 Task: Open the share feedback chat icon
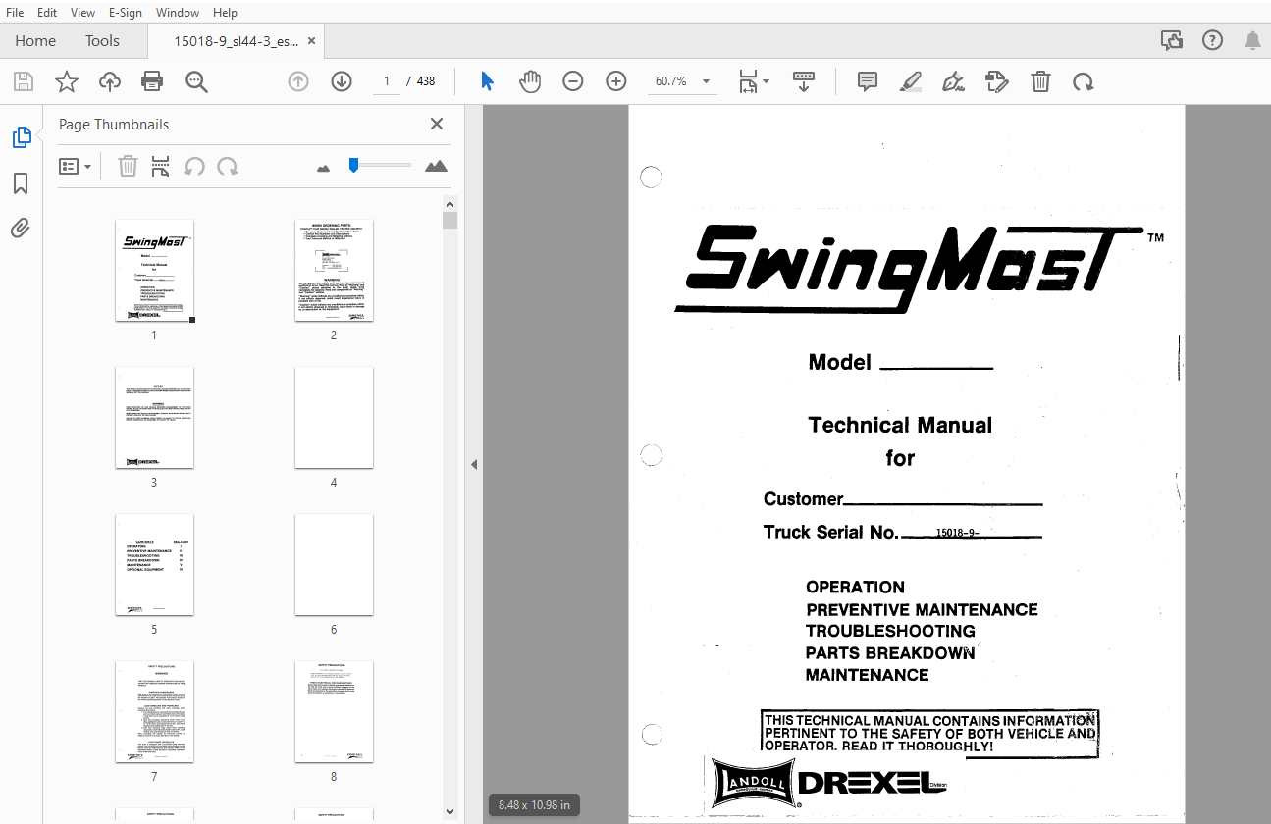1172,40
